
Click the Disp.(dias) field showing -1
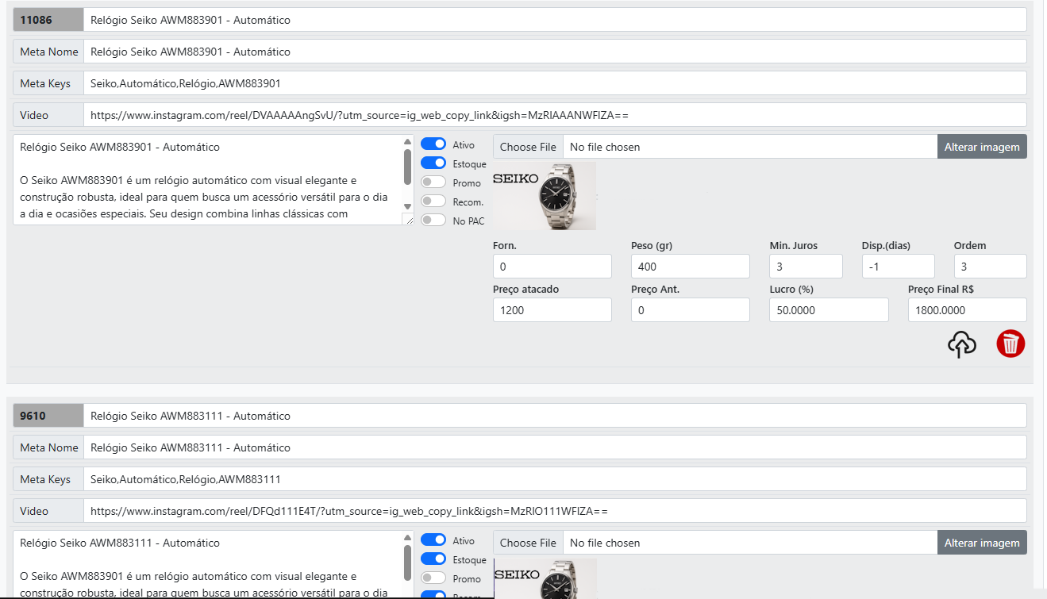[x=899, y=267]
